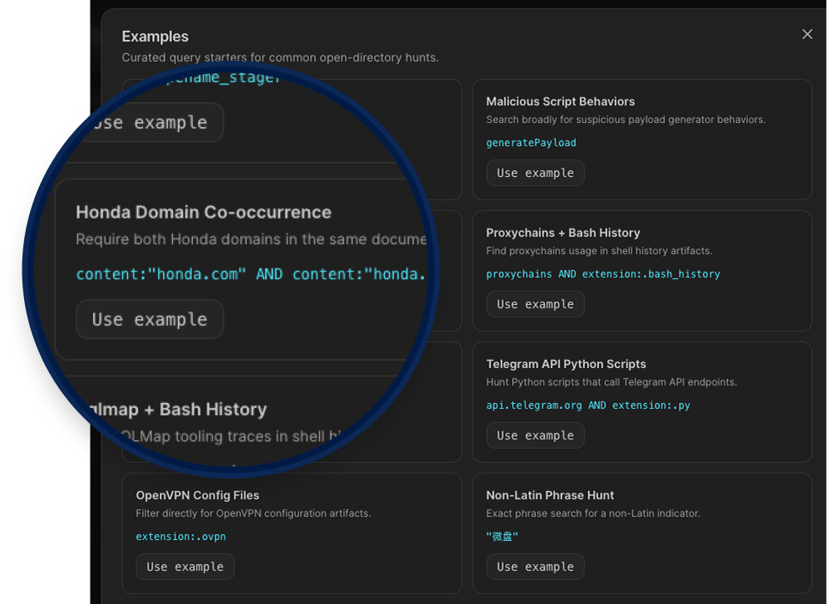Use the Malicious Script Behaviors example

(535, 173)
